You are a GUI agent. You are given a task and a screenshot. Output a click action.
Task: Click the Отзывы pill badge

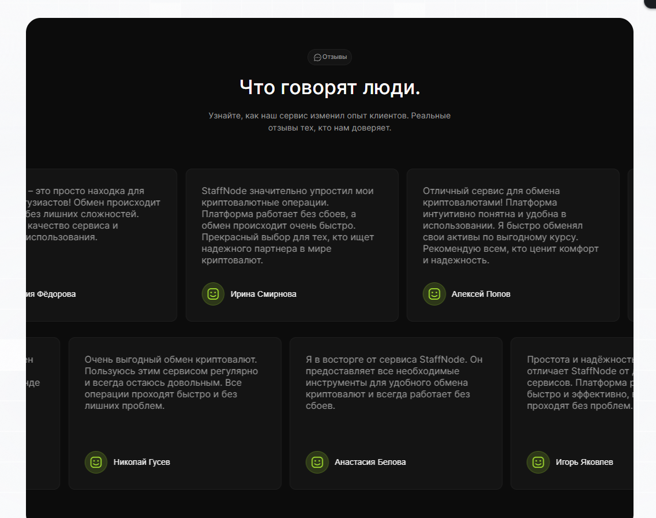(x=329, y=57)
